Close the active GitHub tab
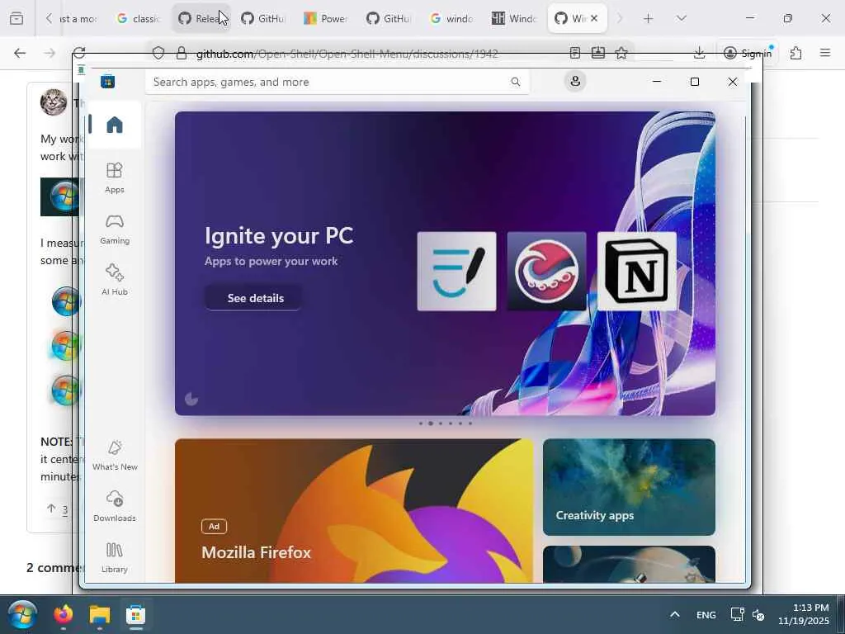The height and width of the screenshot is (634, 845). click(594, 19)
